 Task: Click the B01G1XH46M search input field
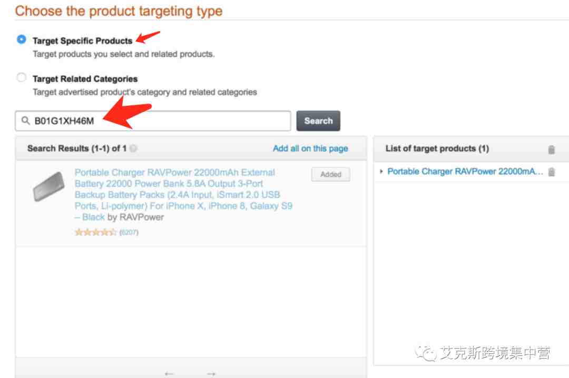coord(153,121)
